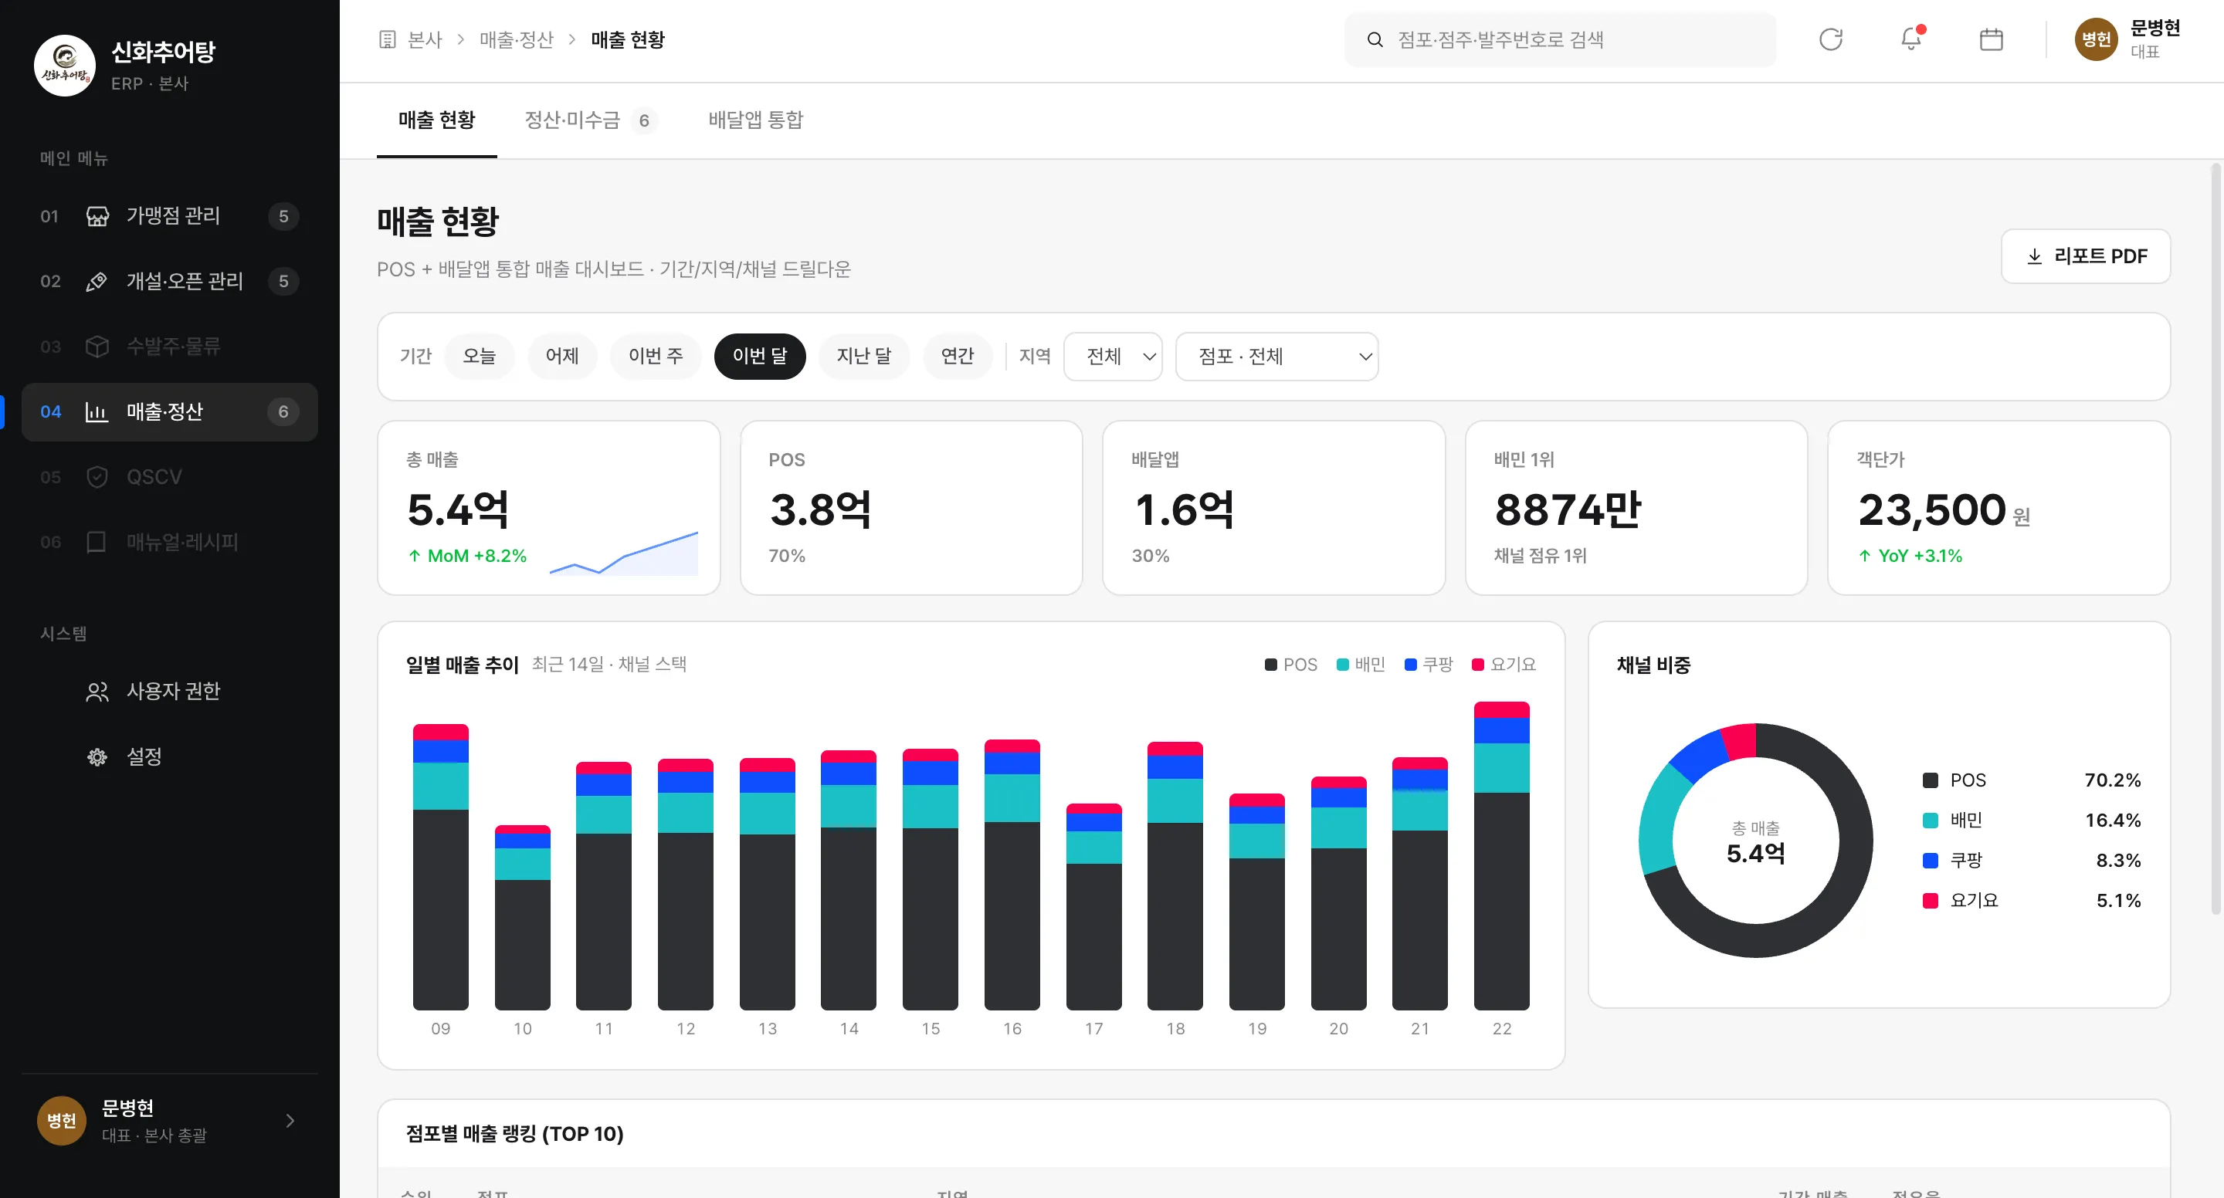Open the calendar icon in header

(1991, 39)
